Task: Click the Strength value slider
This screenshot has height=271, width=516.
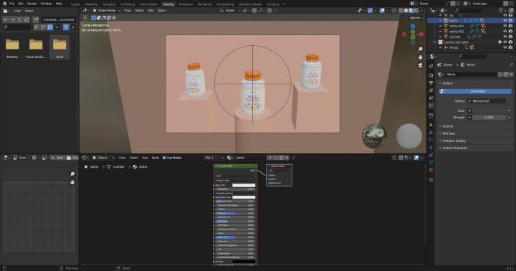Action: [x=489, y=118]
